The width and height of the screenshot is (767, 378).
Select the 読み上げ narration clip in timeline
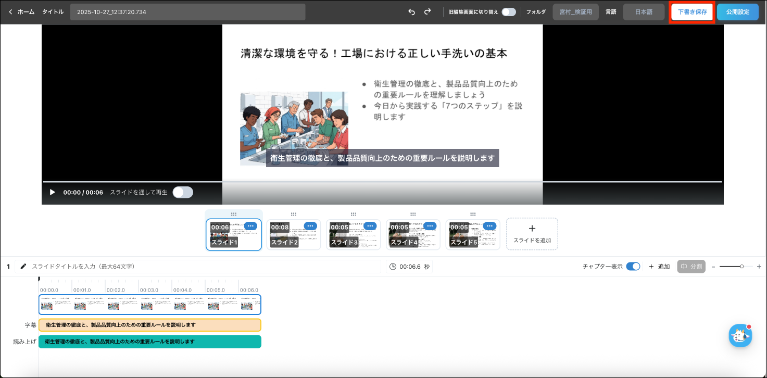[x=150, y=342]
